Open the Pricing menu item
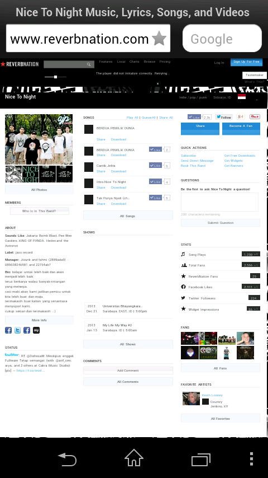The image size is (268, 478). coord(165,62)
